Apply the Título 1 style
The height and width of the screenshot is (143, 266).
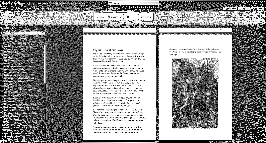pyautogui.click(x=130, y=17)
